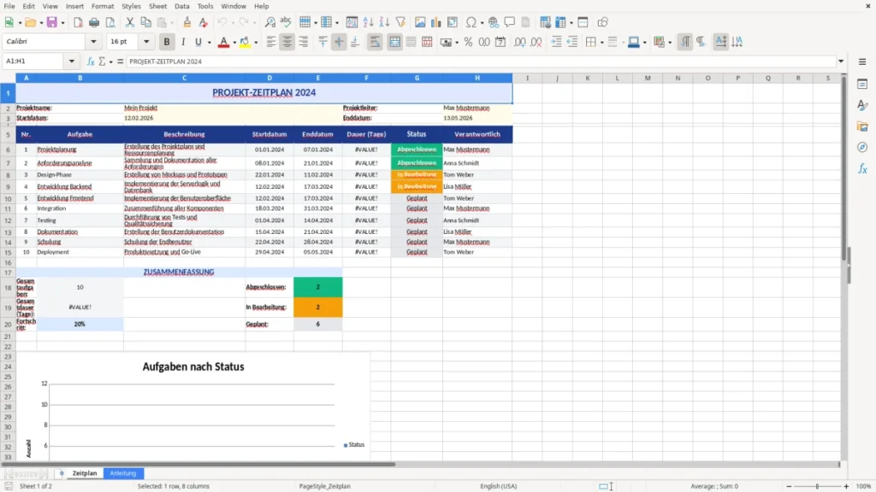Insert an image via toolbar icon
This screenshot has width=876, height=492.
click(420, 22)
